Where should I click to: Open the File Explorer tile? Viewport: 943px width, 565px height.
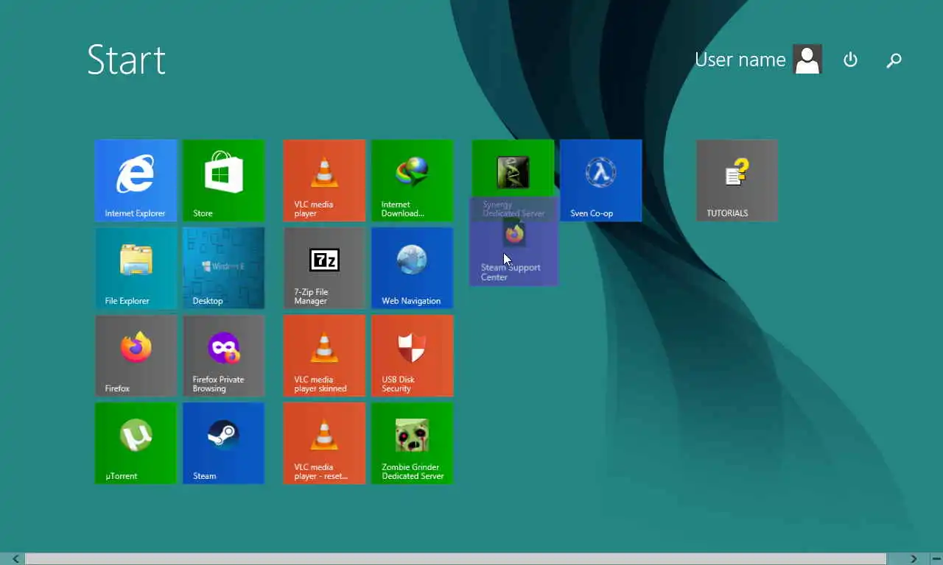pyautogui.click(x=136, y=268)
